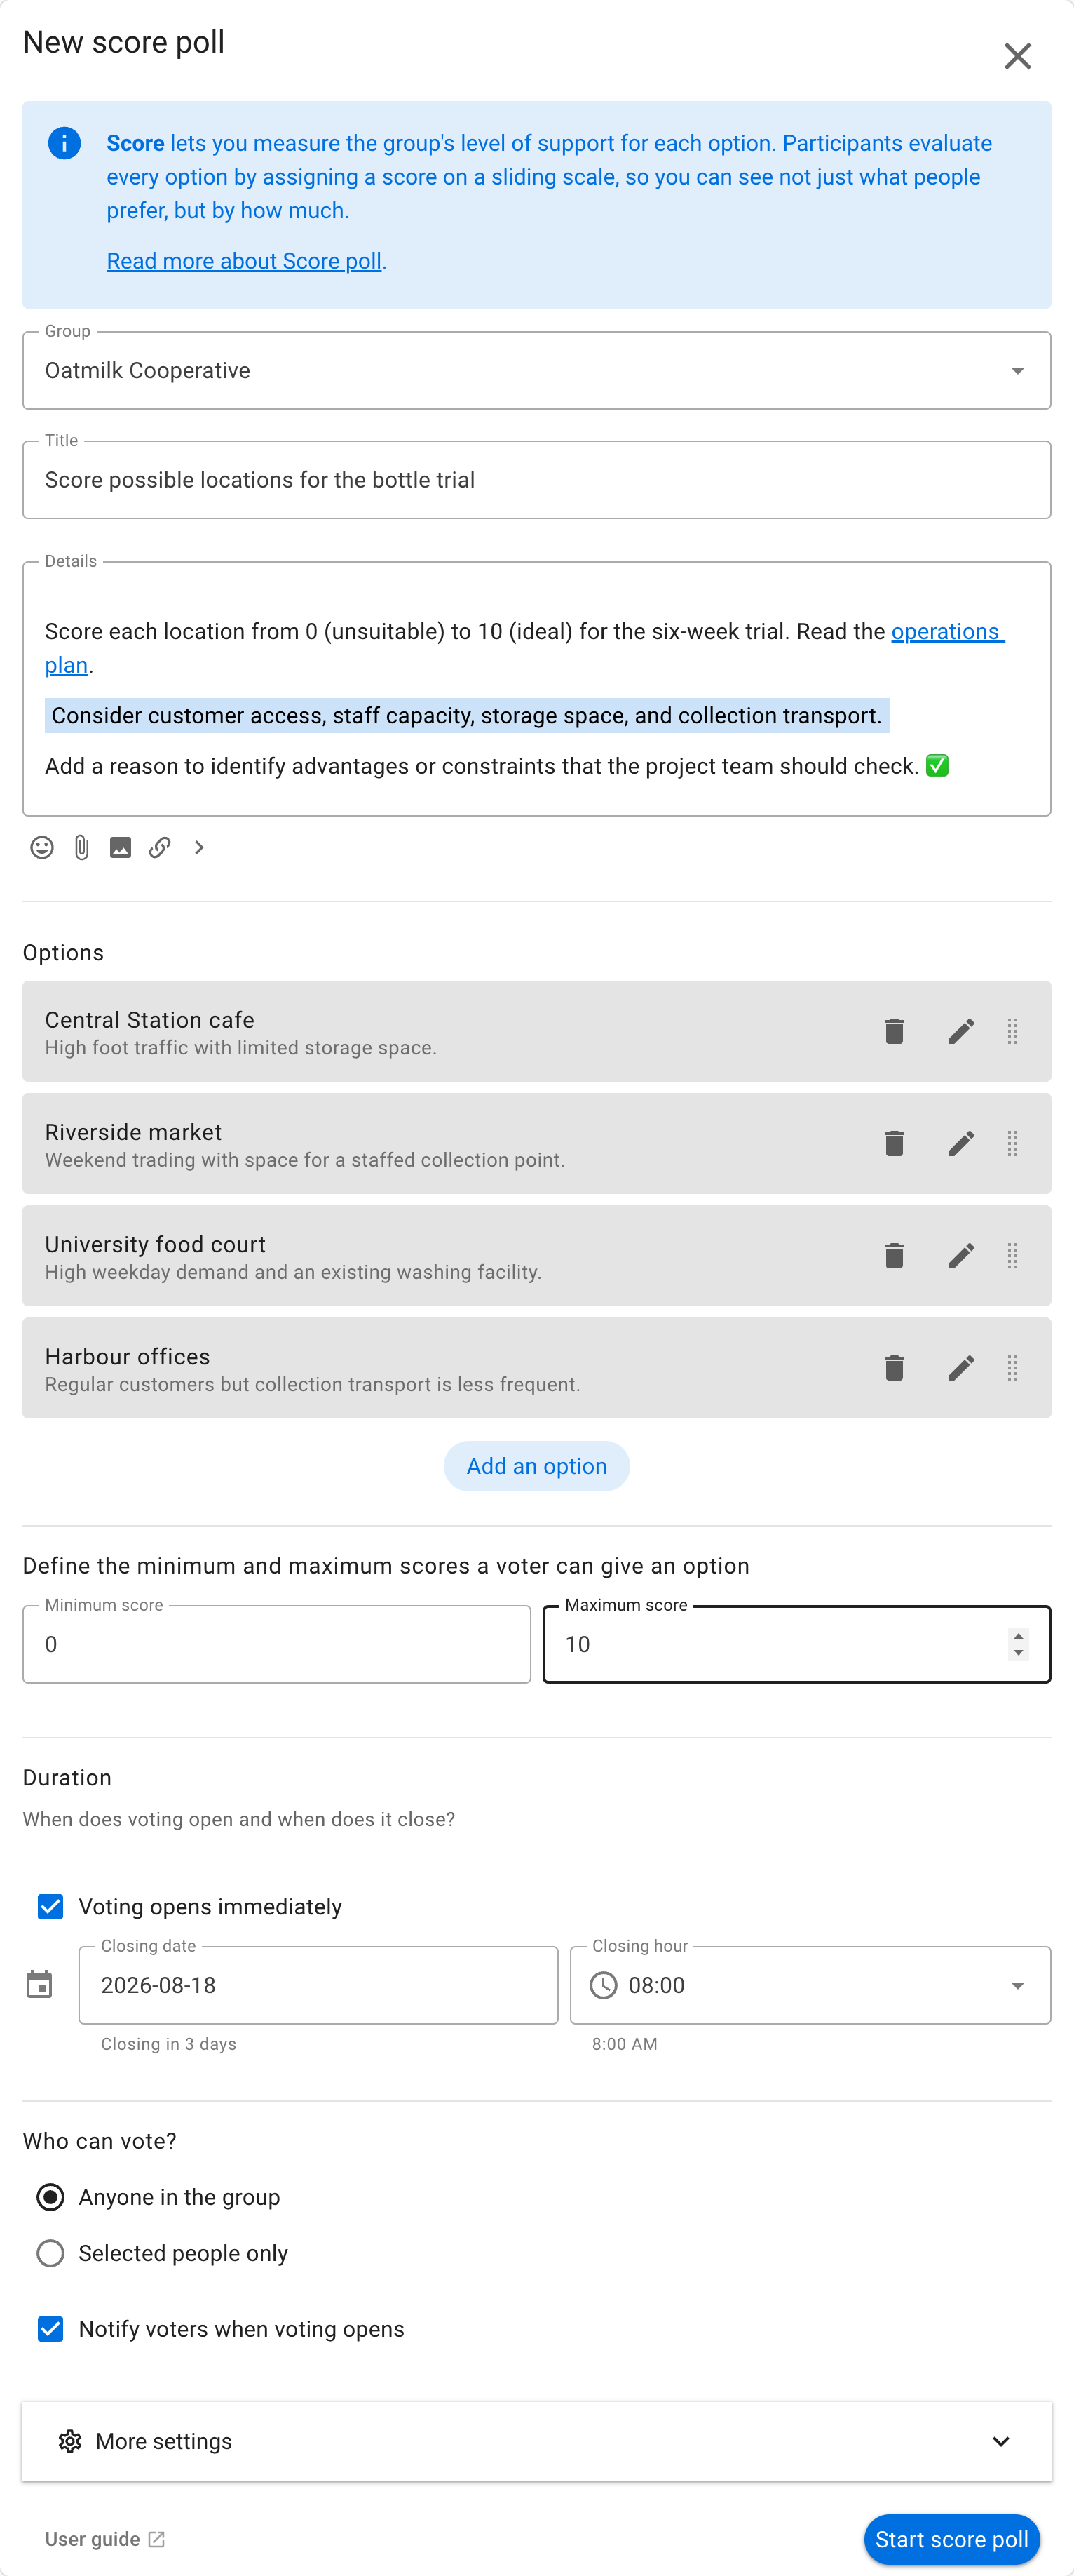This screenshot has height=2576, width=1074.
Task: Add a link using the chain icon
Action: (160, 847)
